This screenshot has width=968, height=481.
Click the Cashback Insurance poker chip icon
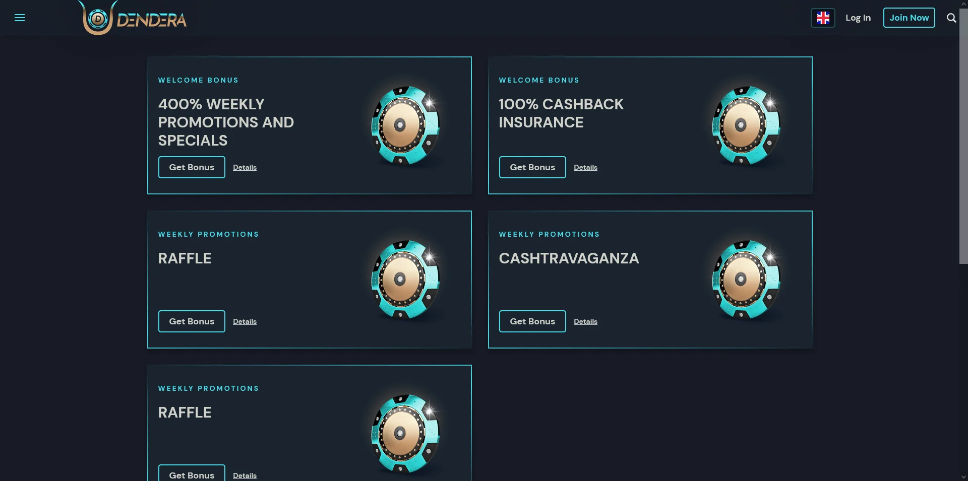[746, 125]
